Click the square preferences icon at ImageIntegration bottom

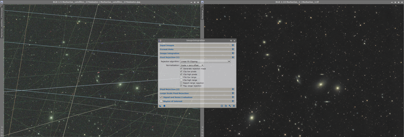(x=222, y=106)
